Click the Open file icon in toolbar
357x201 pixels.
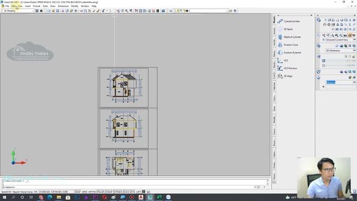click(53, 11)
